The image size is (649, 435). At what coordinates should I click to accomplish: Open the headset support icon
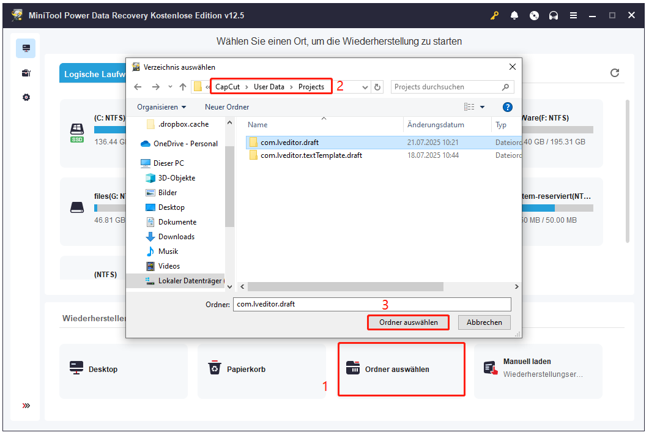click(554, 16)
